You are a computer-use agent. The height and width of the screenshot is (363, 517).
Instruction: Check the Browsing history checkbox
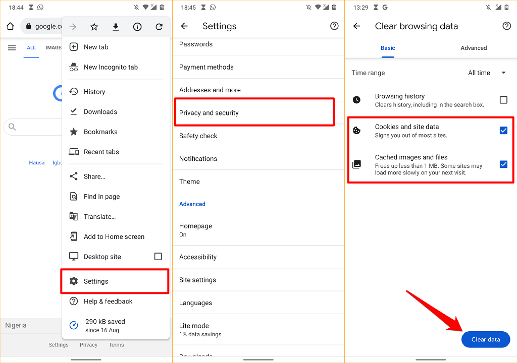pos(503,100)
